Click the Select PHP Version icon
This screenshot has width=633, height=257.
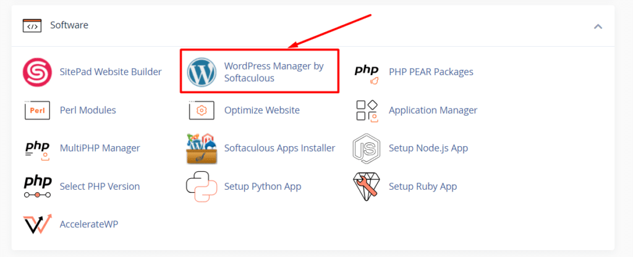[37, 187]
